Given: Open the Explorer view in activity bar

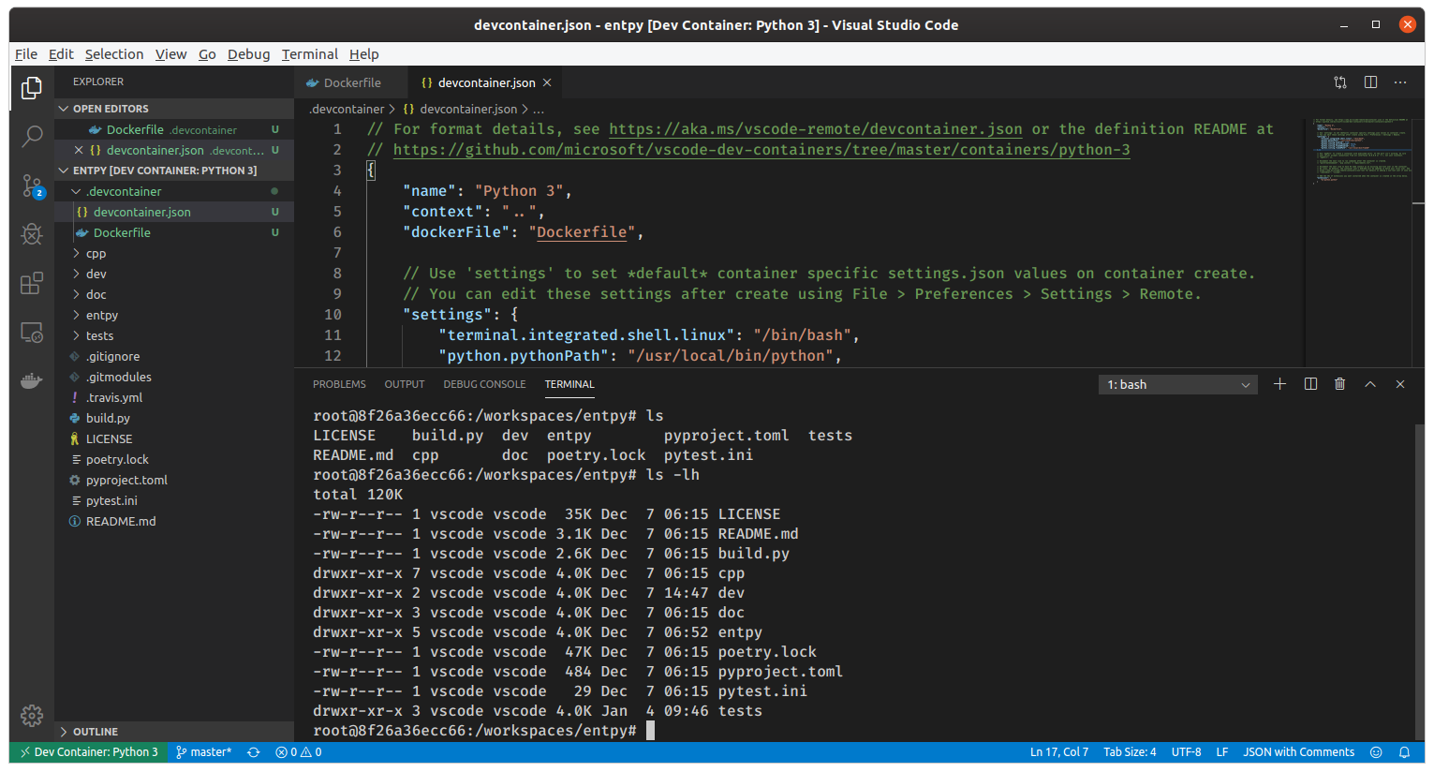Looking at the screenshot, I should (x=32, y=88).
